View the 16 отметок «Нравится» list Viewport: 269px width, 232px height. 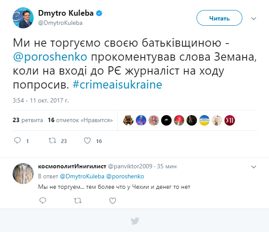tap(80, 120)
